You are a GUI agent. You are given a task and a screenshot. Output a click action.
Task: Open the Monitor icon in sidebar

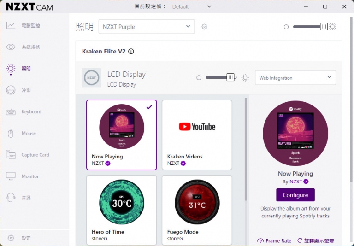click(11, 176)
